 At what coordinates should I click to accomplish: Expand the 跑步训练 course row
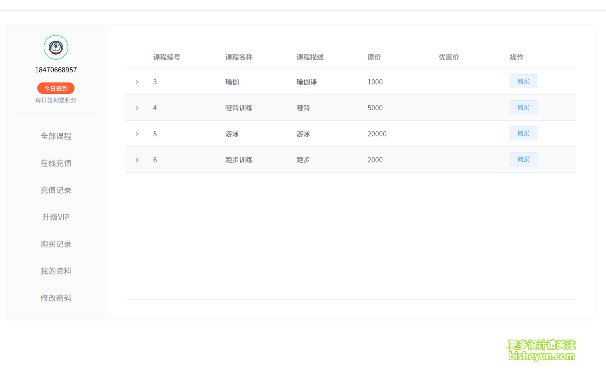click(137, 159)
